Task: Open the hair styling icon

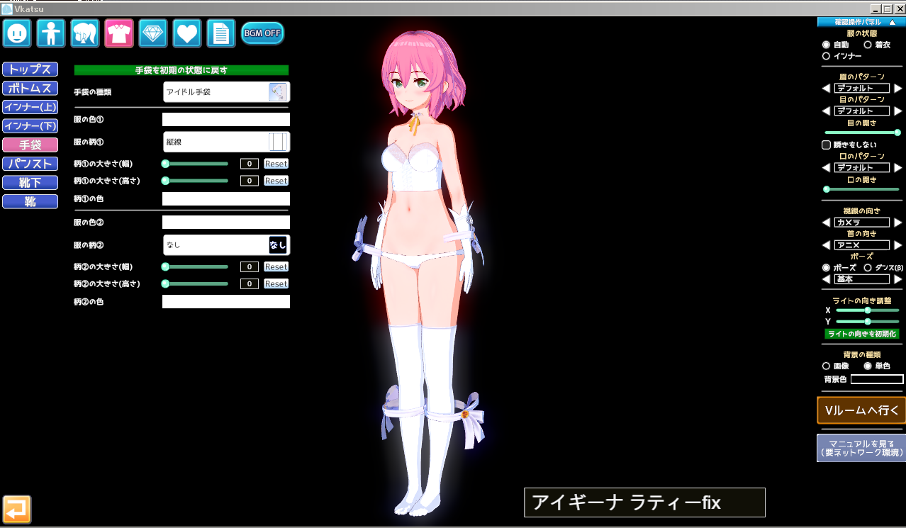Action: point(85,33)
